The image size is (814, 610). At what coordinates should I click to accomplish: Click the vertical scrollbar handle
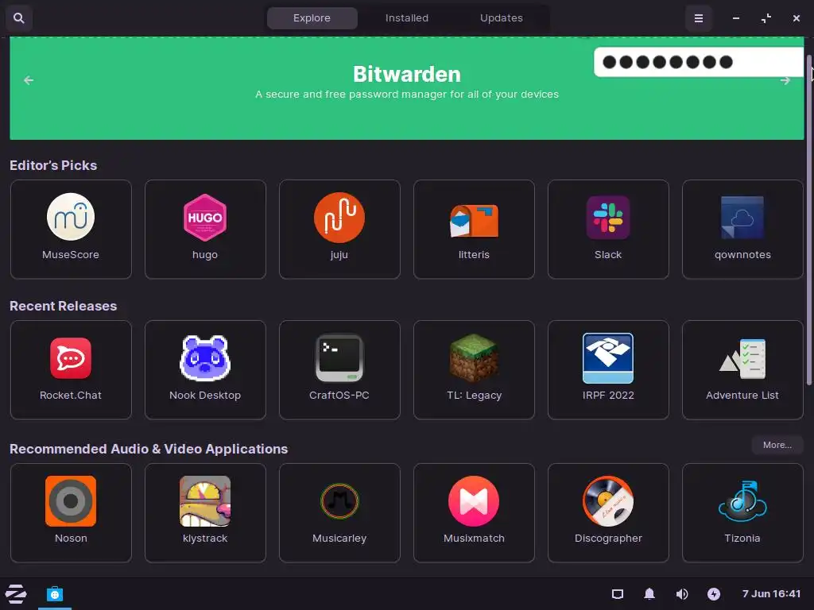pyautogui.click(x=808, y=219)
